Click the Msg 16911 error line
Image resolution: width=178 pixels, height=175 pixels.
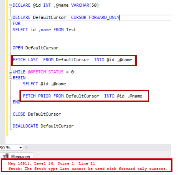(x=51, y=163)
